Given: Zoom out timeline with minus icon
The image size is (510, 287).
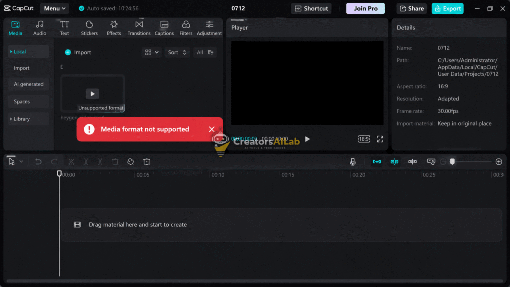Looking at the screenshot, I should click(x=443, y=162).
